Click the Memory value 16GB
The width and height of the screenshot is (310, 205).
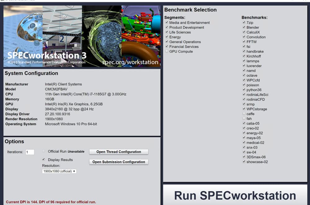point(49,99)
